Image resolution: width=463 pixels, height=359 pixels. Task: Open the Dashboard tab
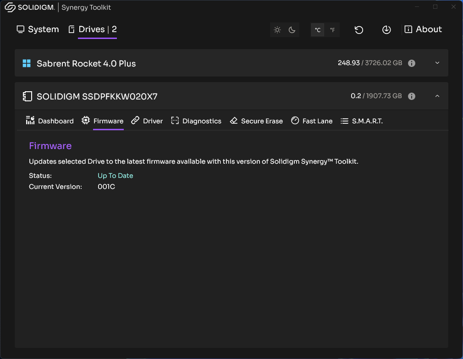pos(50,121)
